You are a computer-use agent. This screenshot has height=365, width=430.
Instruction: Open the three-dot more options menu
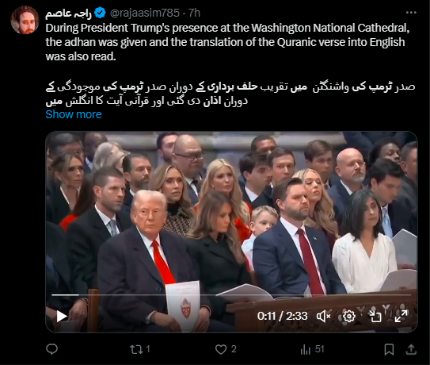pos(411,13)
